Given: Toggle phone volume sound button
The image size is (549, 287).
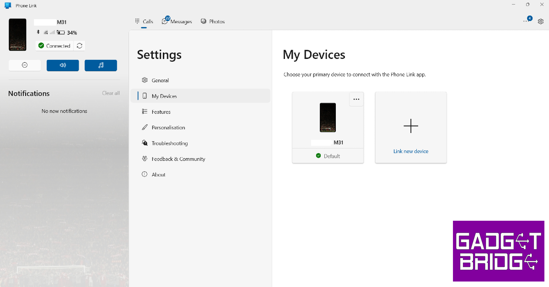Looking at the screenshot, I should 63,65.
